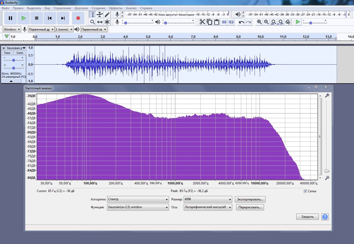The width and height of the screenshot is (354, 244).
Task: Click the Undo arrow icon
Action: 241,22
